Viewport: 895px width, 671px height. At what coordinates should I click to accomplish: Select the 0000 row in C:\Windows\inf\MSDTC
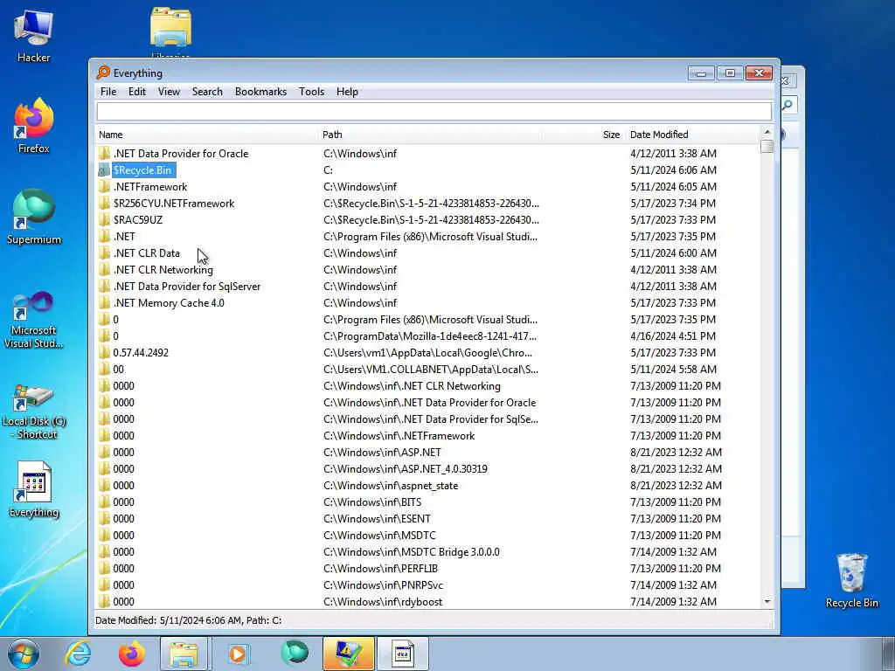pyautogui.click(x=427, y=536)
